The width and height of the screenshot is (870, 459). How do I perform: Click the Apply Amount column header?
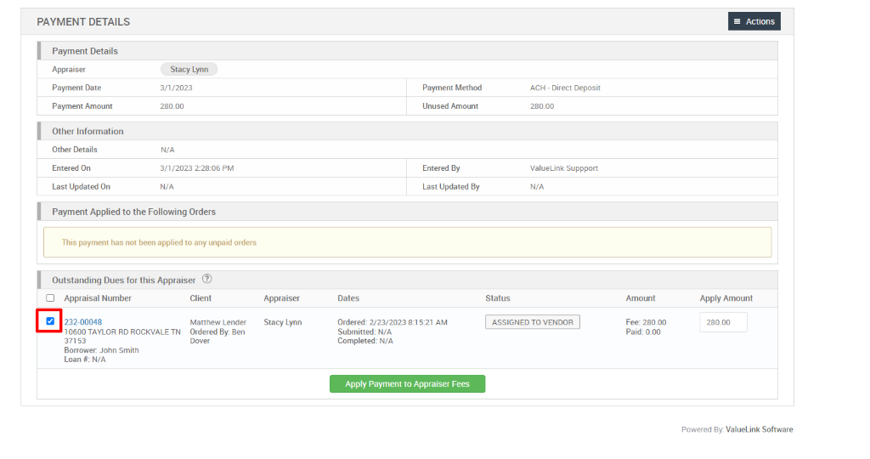(726, 298)
